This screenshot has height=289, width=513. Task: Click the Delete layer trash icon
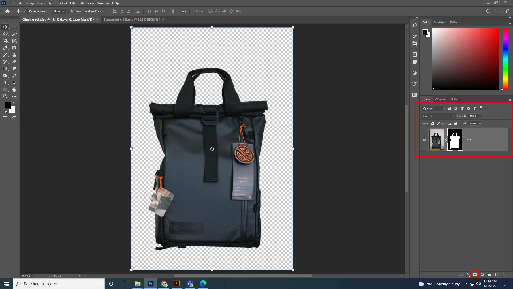click(504, 275)
